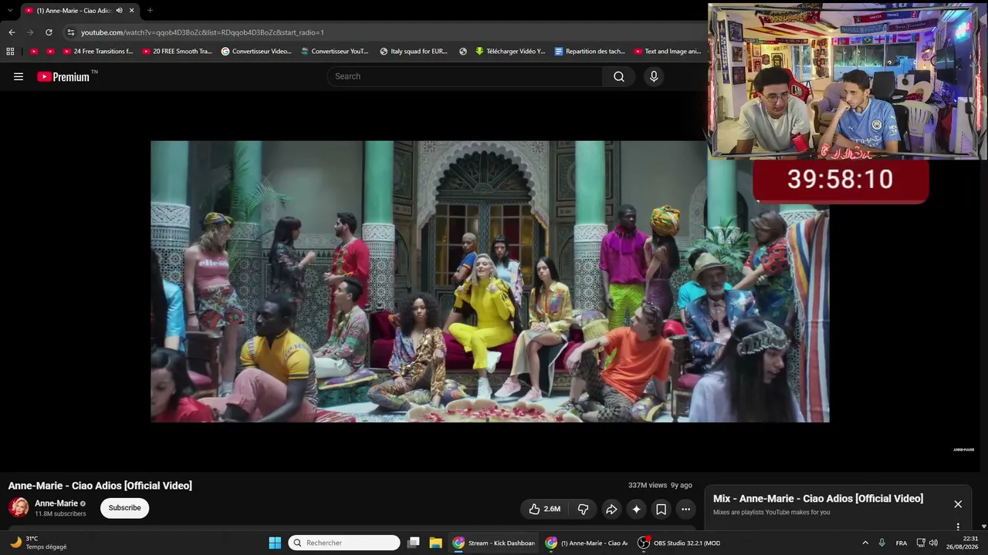The width and height of the screenshot is (988, 555).
Task: Open Task View in the taskbar
Action: click(414, 543)
